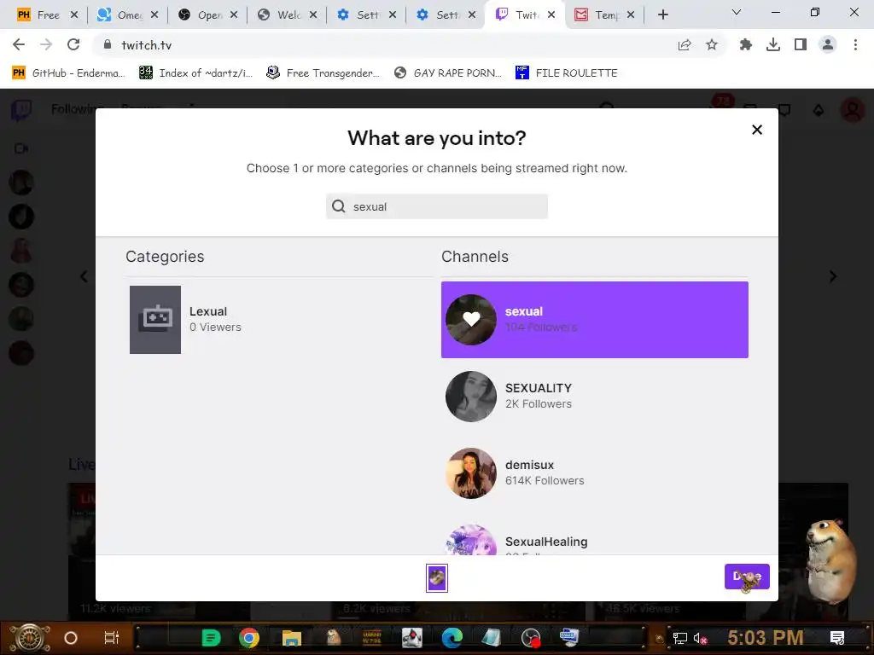Viewport: 874px width, 655px height.
Task: Go forward in browser history
Action: click(x=46, y=44)
